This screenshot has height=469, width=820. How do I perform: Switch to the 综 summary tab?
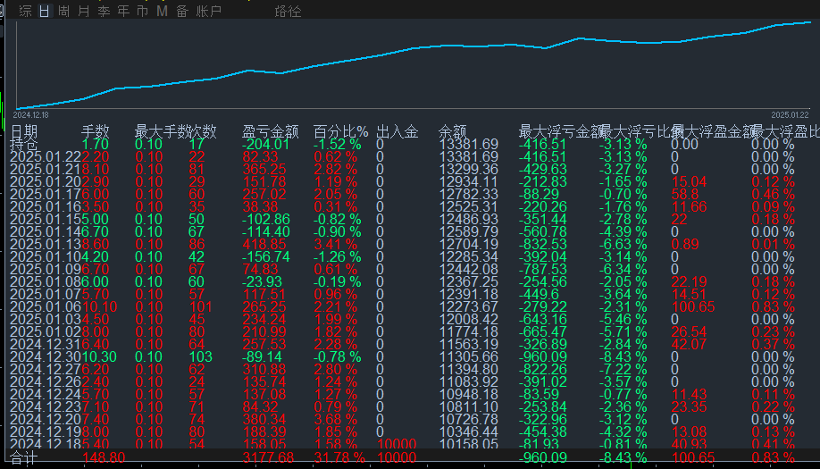pyautogui.click(x=25, y=11)
